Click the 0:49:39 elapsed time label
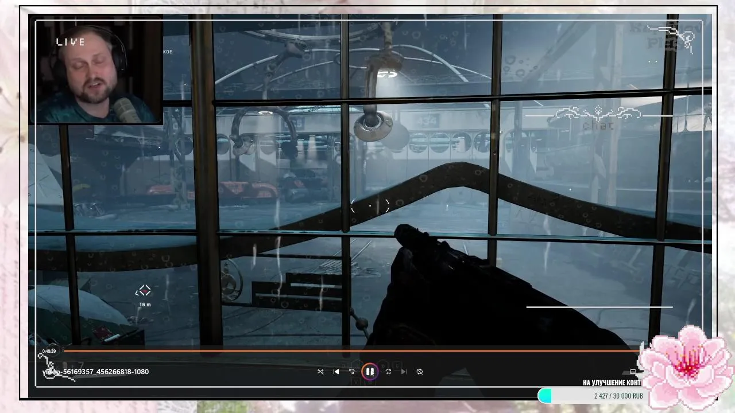This screenshot has width=735, height=413. click(49, 351)
